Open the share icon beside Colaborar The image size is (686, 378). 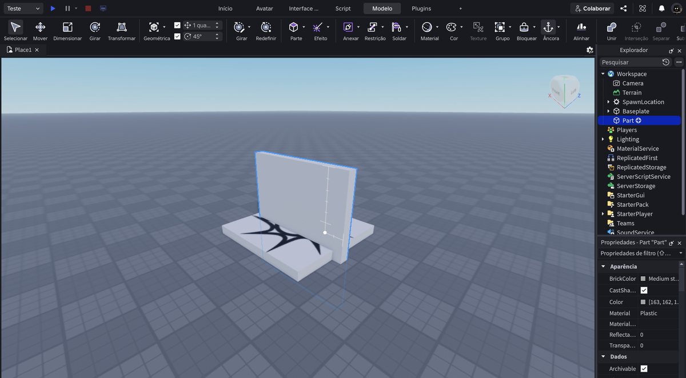tap(624, 9)
